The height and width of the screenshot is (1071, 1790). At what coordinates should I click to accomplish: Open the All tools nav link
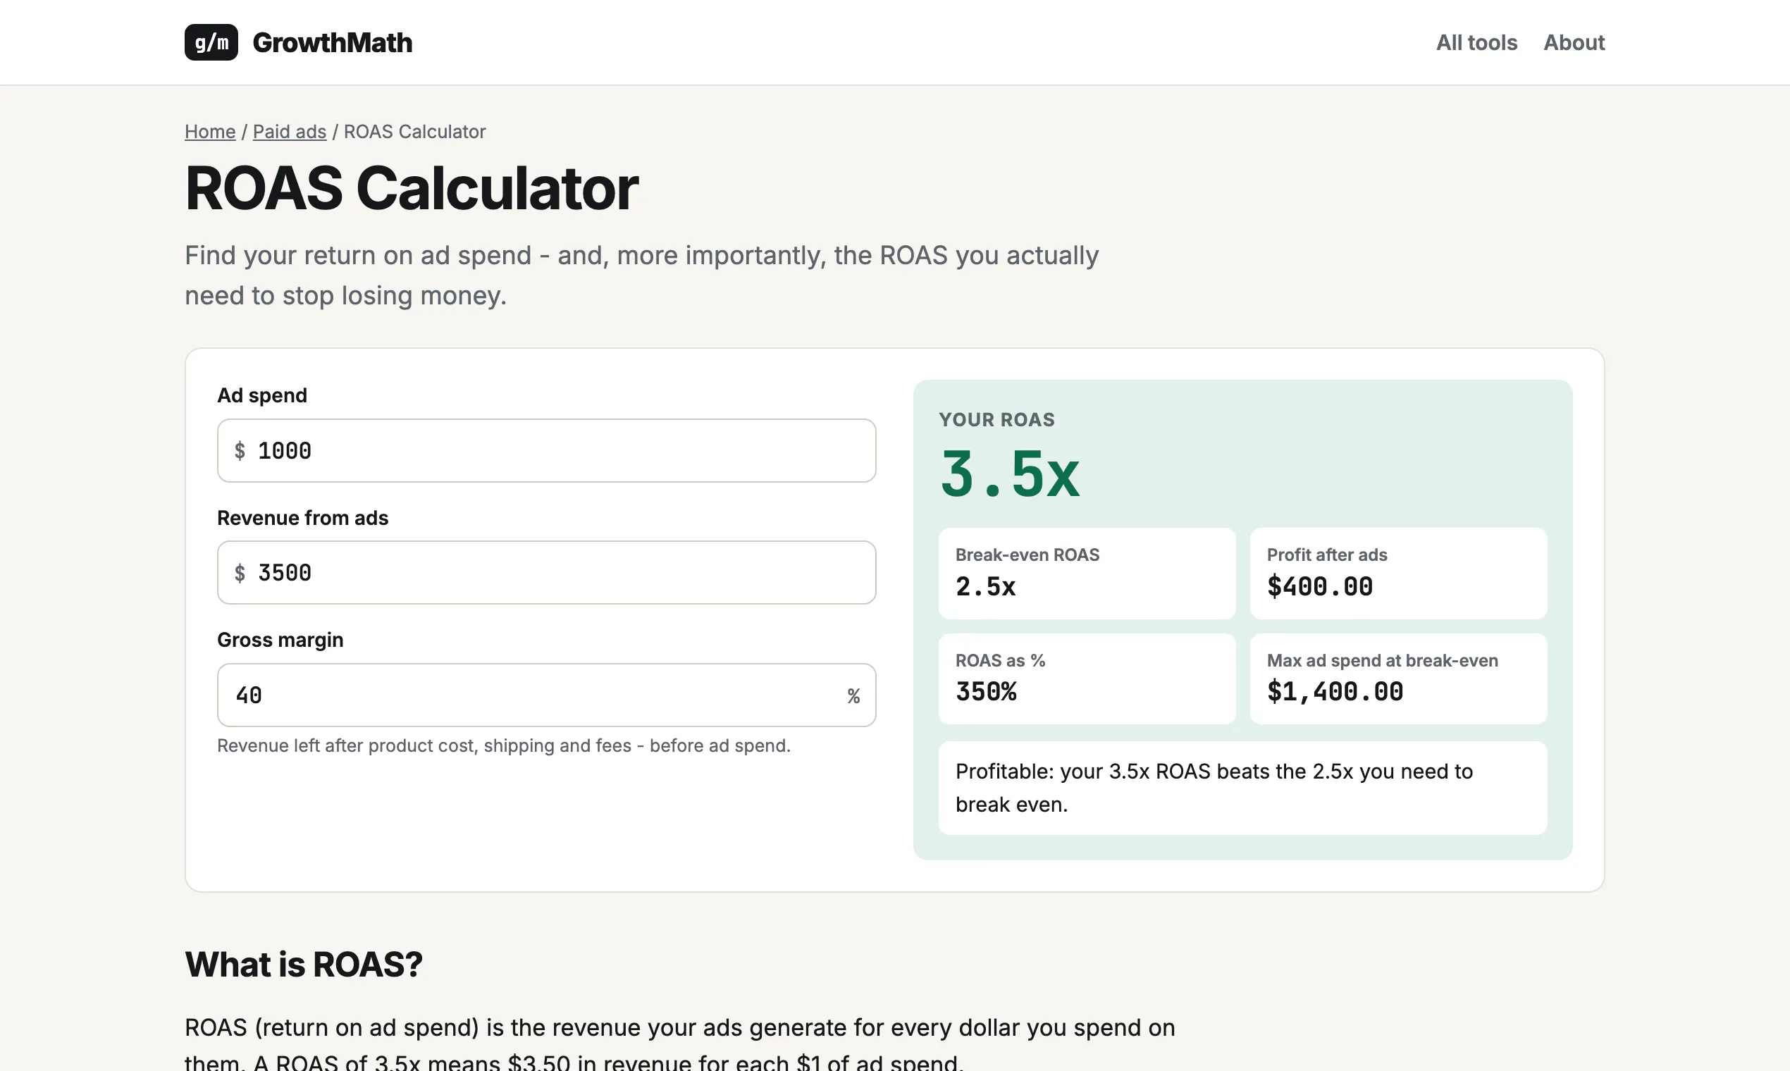[1476, 42]
